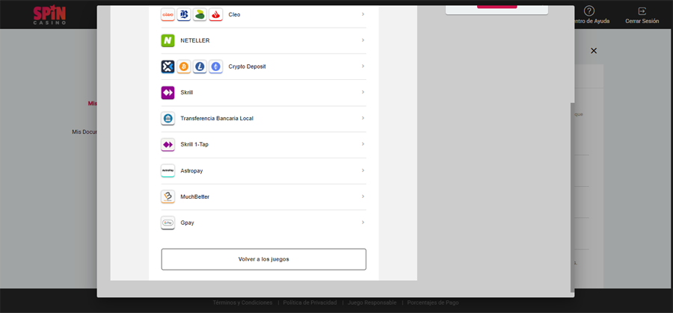
Task: Select the Skrill payment label
Action: [x=187, y=93]
